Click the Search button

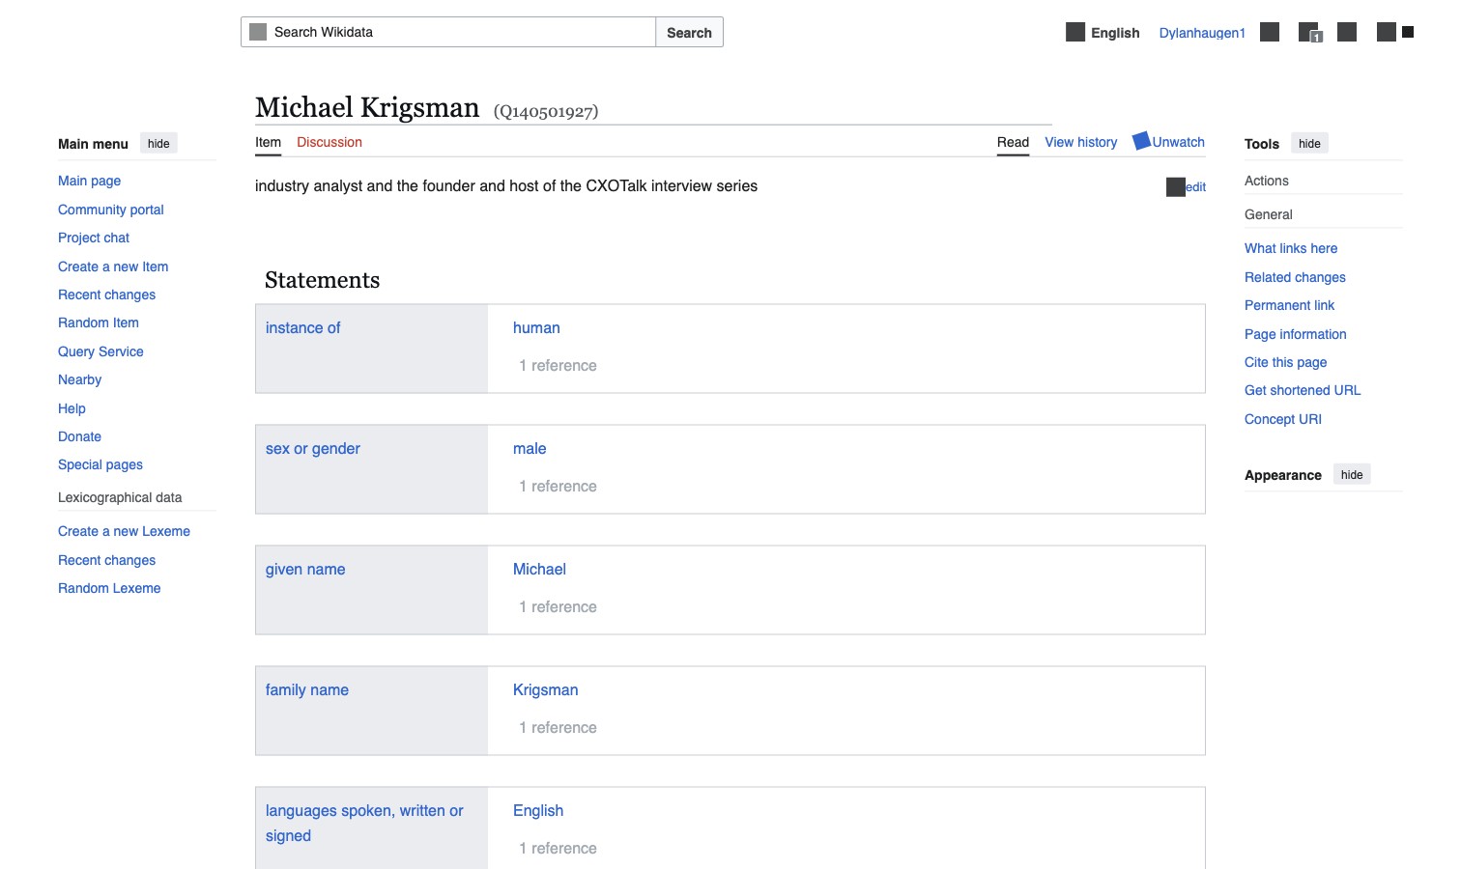tap(689, 32)
